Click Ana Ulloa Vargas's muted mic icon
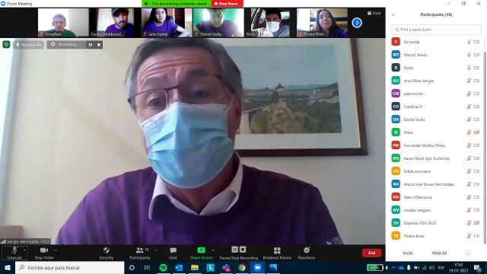487x274 pixels. point(469,81)
